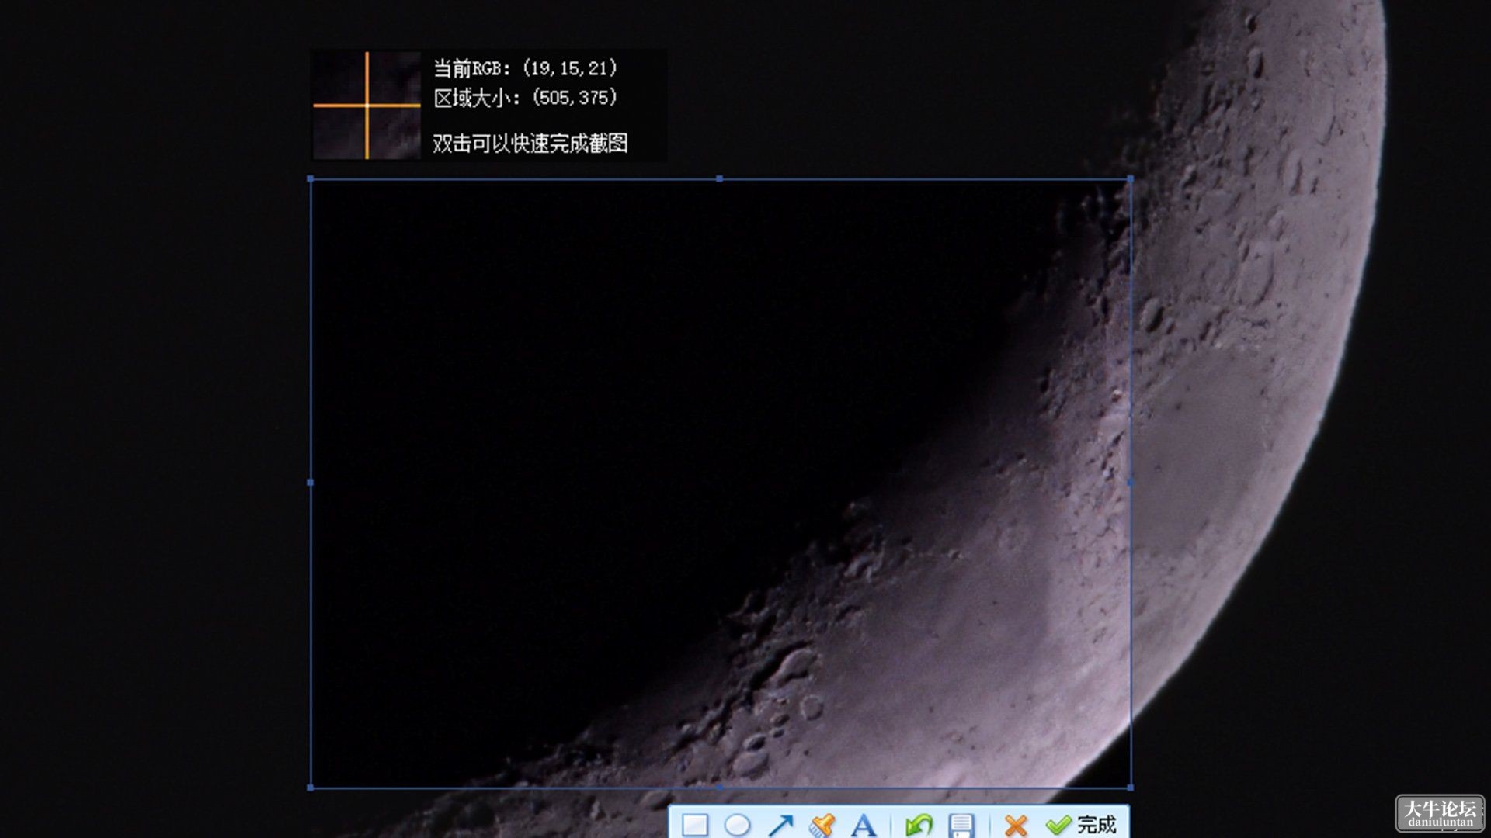The image size is (1491, 838).
Task: Activate the text 'A' tool
Action: pyautogui.click(x=863, y=824)
